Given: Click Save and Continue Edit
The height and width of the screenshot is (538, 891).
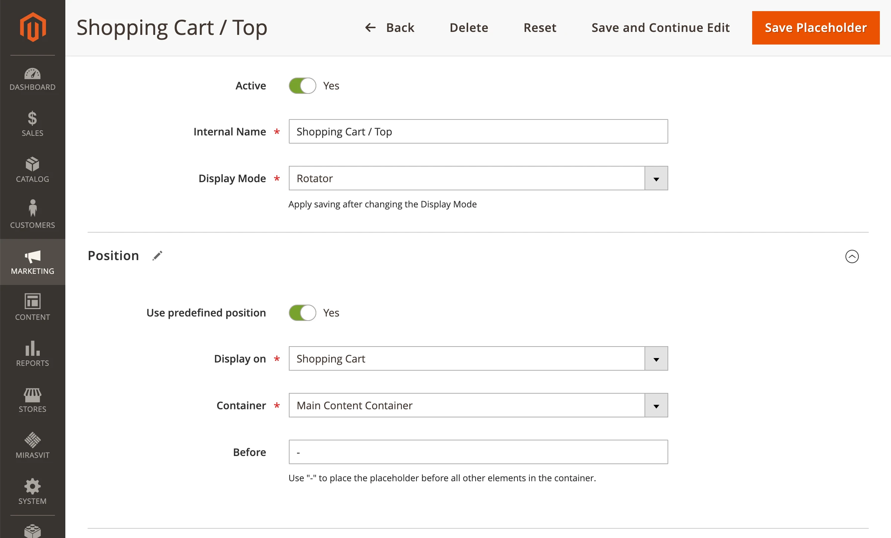Looking at the screenshot, I should [x=660, y=28].
